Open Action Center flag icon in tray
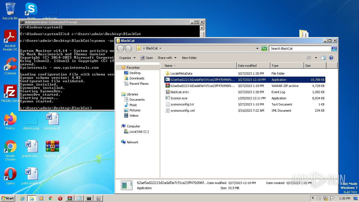The image size is (359, 202). pyautogui.click(x=332, y=198)
